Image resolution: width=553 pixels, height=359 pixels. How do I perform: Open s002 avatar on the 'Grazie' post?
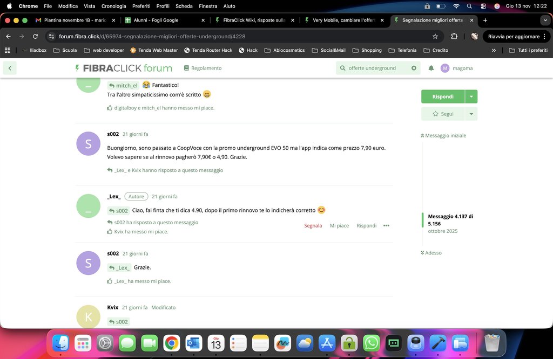[88, 263]
